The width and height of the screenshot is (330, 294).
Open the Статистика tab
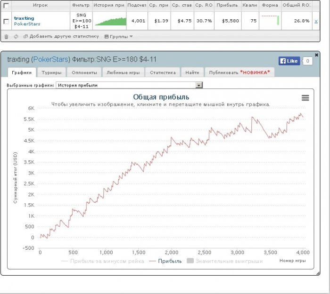click(x=163, y=72)
